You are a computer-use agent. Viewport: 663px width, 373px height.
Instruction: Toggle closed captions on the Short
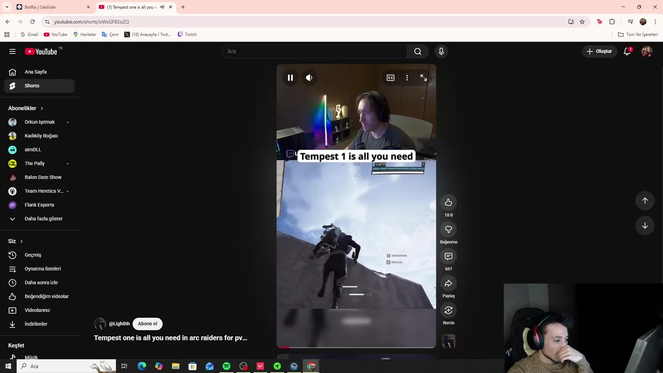[x=391, y=78]
